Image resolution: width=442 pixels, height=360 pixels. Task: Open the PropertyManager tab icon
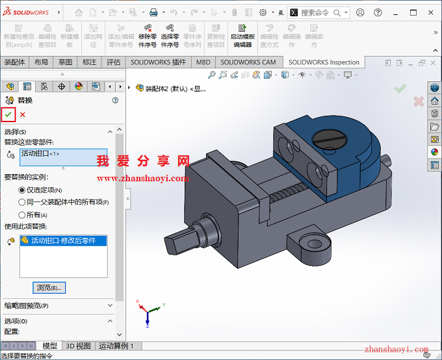point(27,86)
